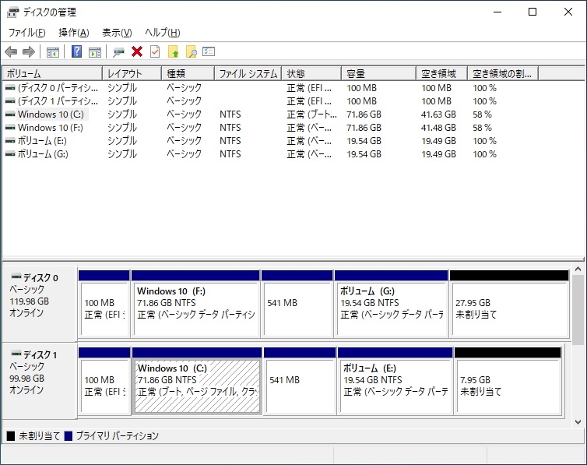Viewport: 587px width, 465px height.
Task: Click black 未割り当て legend swatch
Action: [11, 436]
